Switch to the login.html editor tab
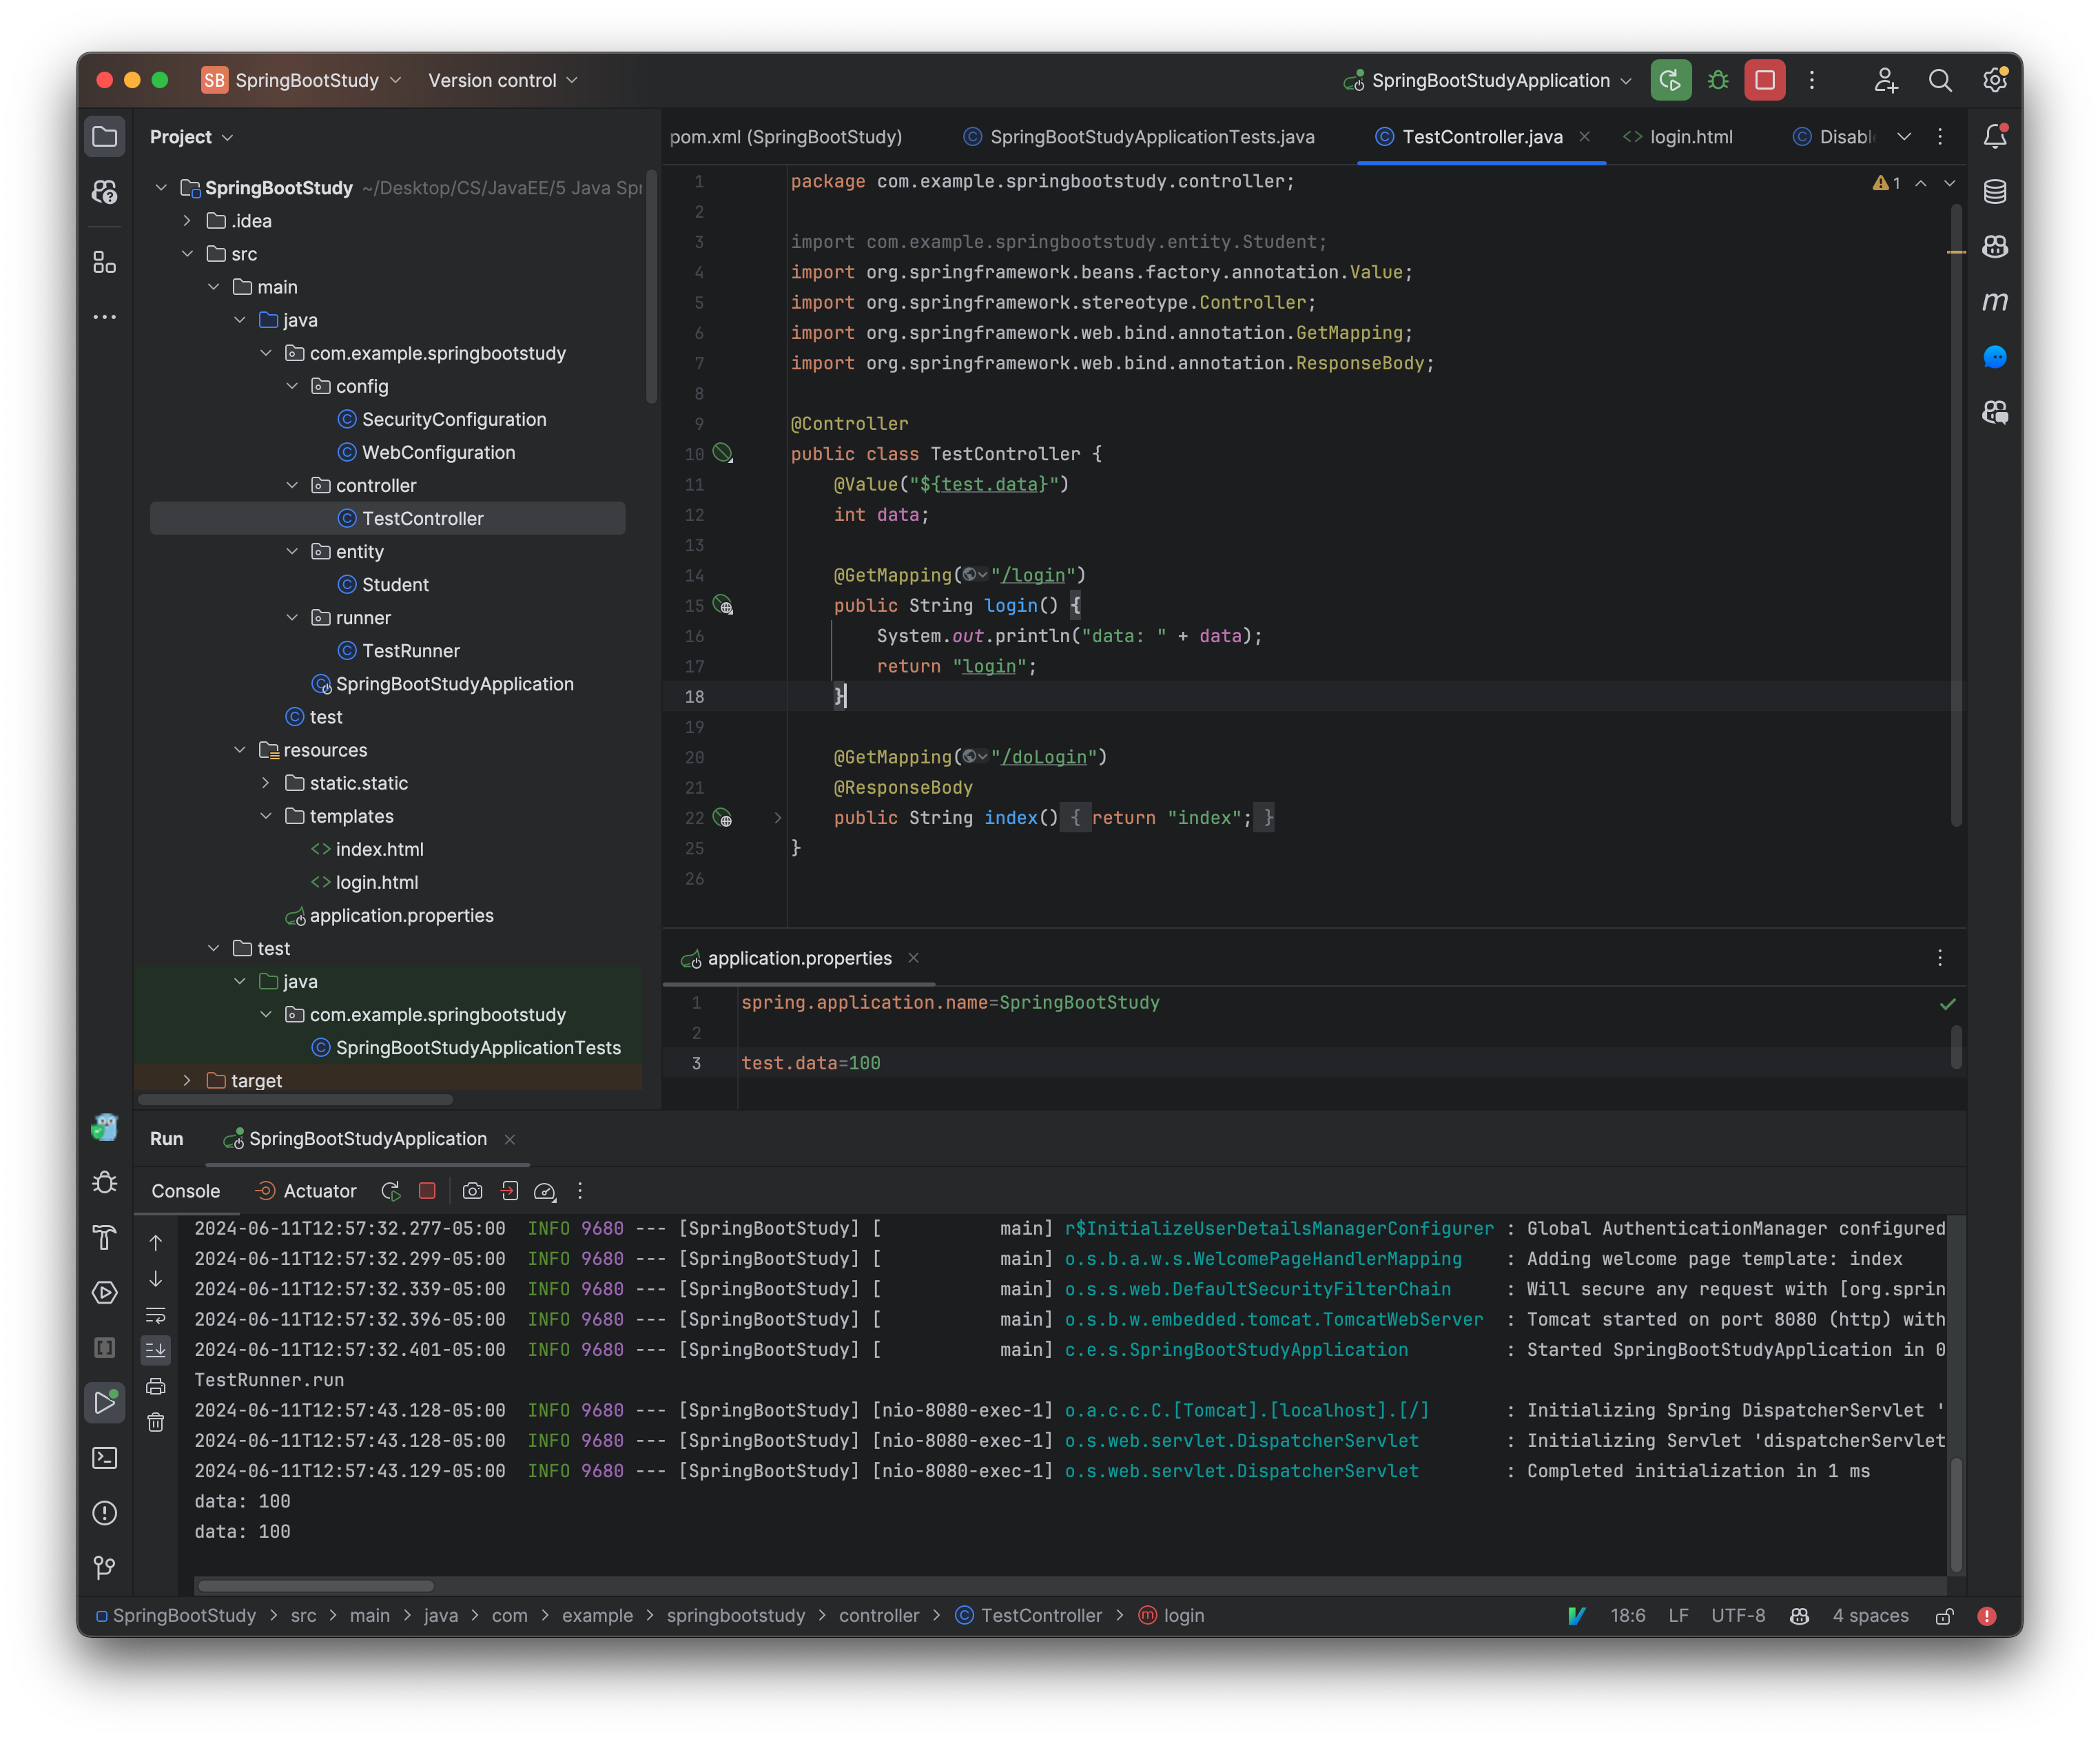This screenshot has height=1739, width=2100. [x=1692, y=137]
